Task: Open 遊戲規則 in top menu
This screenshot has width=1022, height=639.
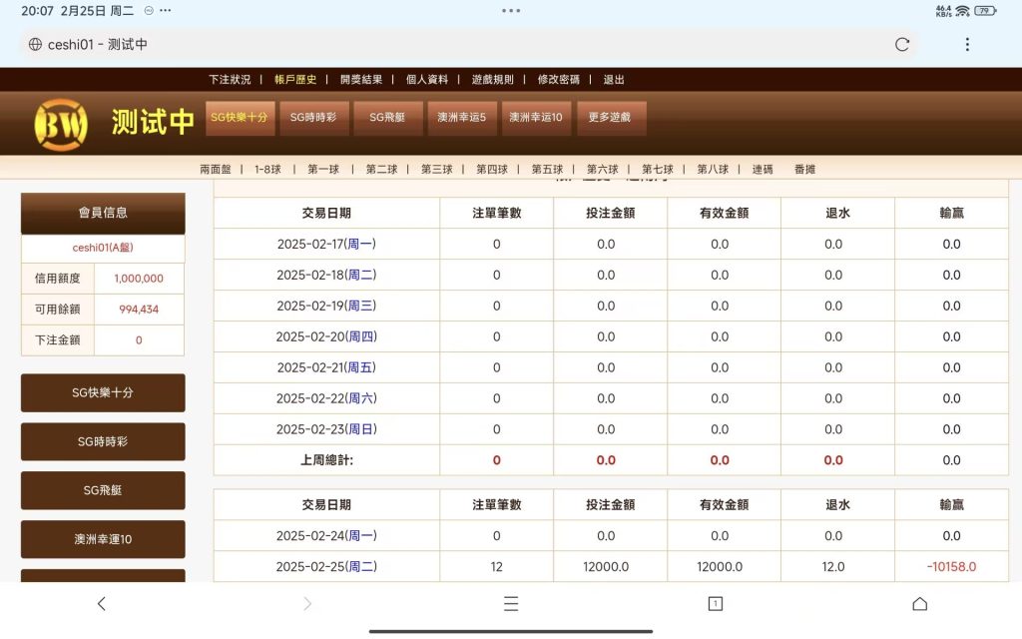Action: [x=493, y=80]
